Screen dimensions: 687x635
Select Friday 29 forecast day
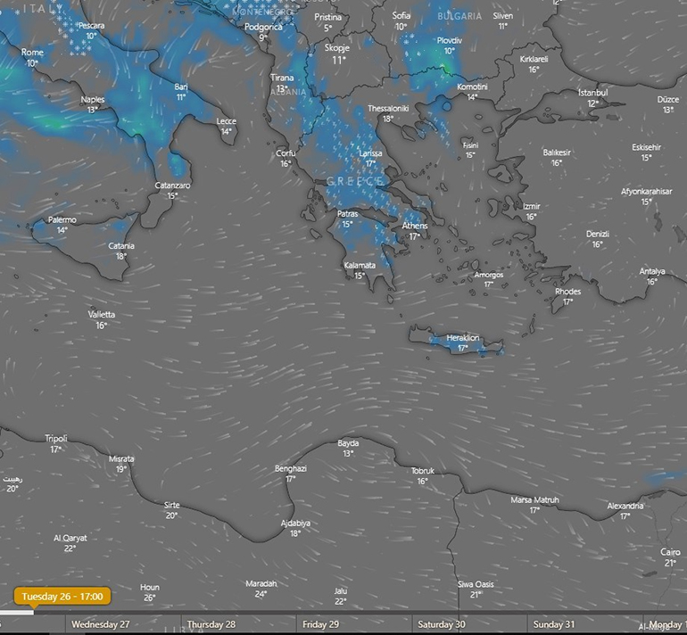tap(321, 624)
